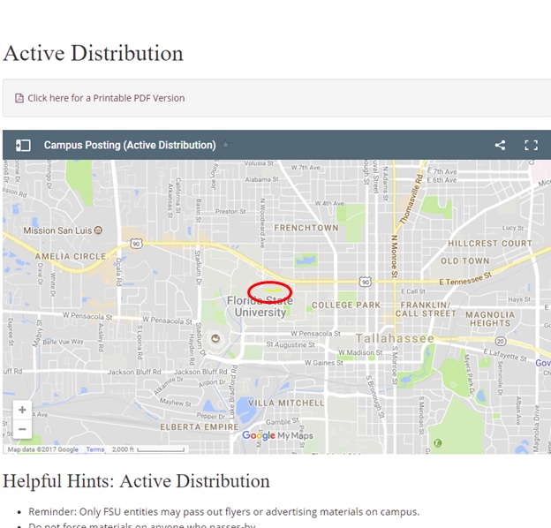Open the map Terms link
Image resolution: width=551 pixels, height=528 pixels.
point(94,449)
